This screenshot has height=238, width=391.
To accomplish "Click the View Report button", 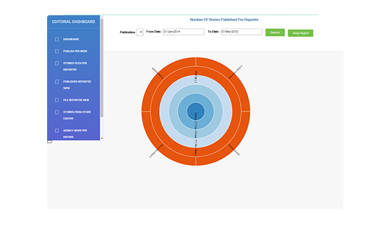I will coord(300,33).
